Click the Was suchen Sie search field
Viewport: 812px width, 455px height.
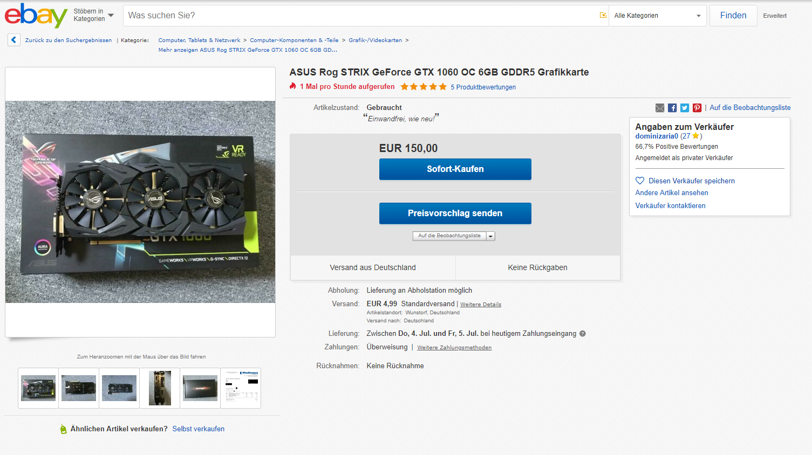[x=359, y=16]
